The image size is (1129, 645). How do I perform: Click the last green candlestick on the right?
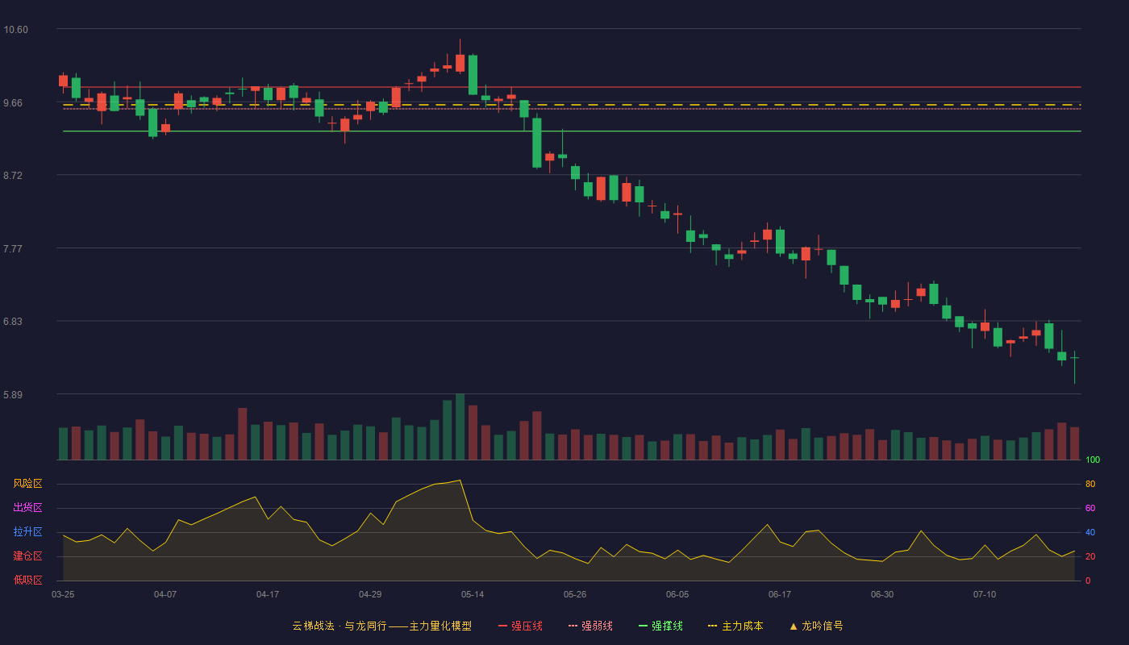pyautogui.click(x=1074, y=356)
